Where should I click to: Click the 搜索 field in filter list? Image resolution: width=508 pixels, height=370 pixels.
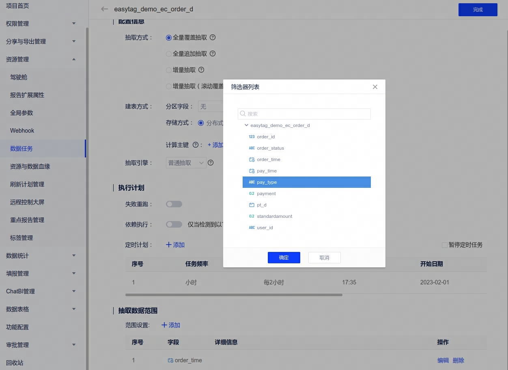click(306, 114)
